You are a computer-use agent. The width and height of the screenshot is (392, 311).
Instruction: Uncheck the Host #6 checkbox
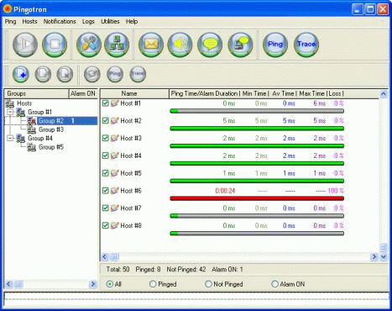pos(106,191)
